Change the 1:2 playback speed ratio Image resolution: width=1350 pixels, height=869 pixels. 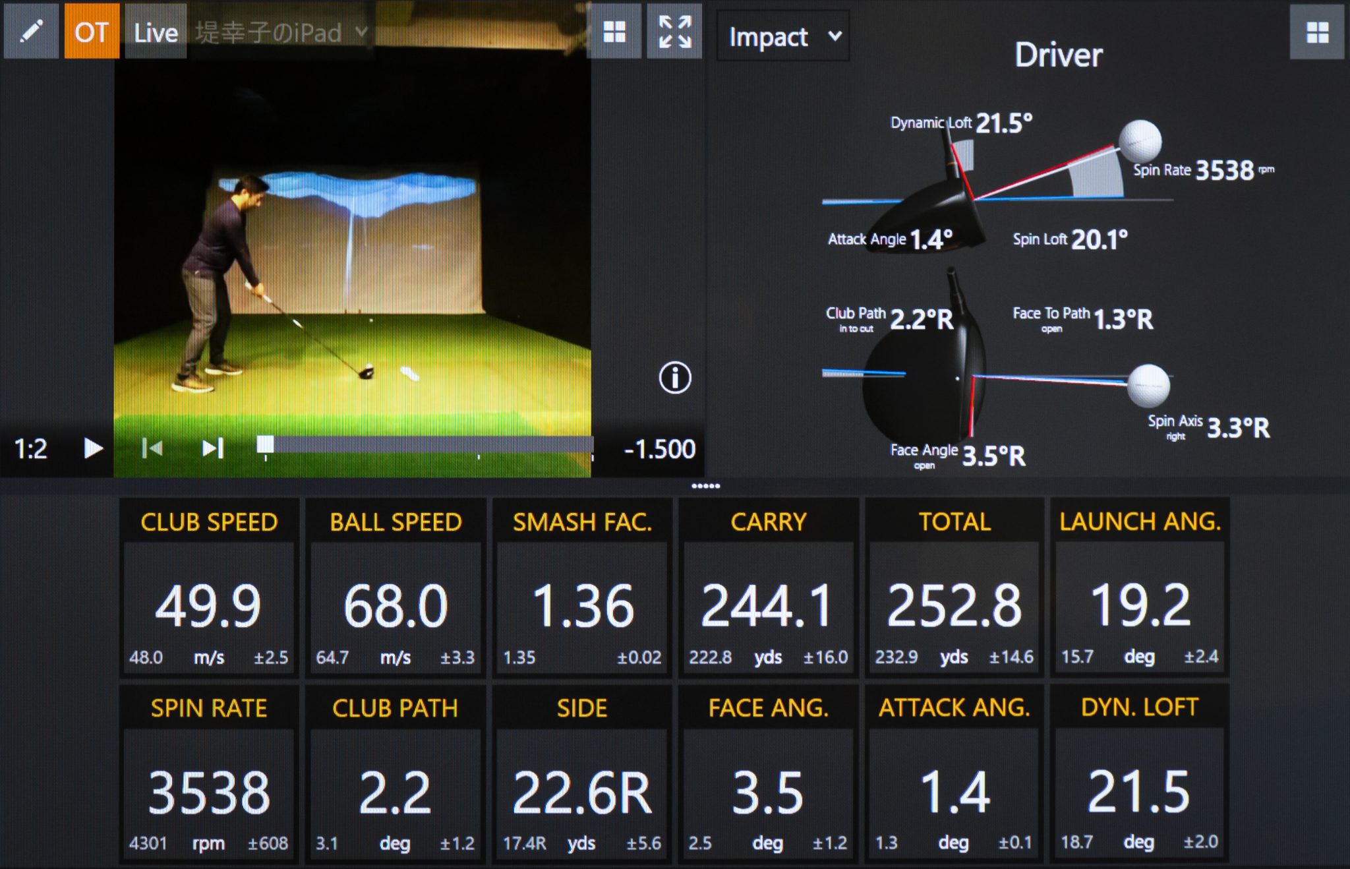click(x=31, y=449)
